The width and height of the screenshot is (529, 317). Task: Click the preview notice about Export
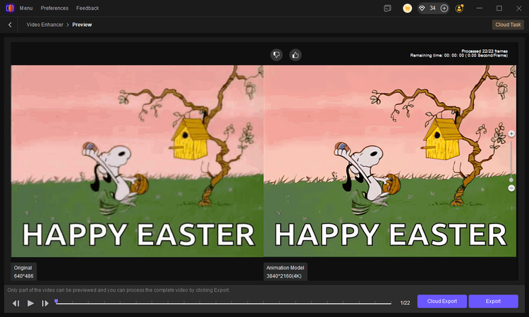pos(118,290)
